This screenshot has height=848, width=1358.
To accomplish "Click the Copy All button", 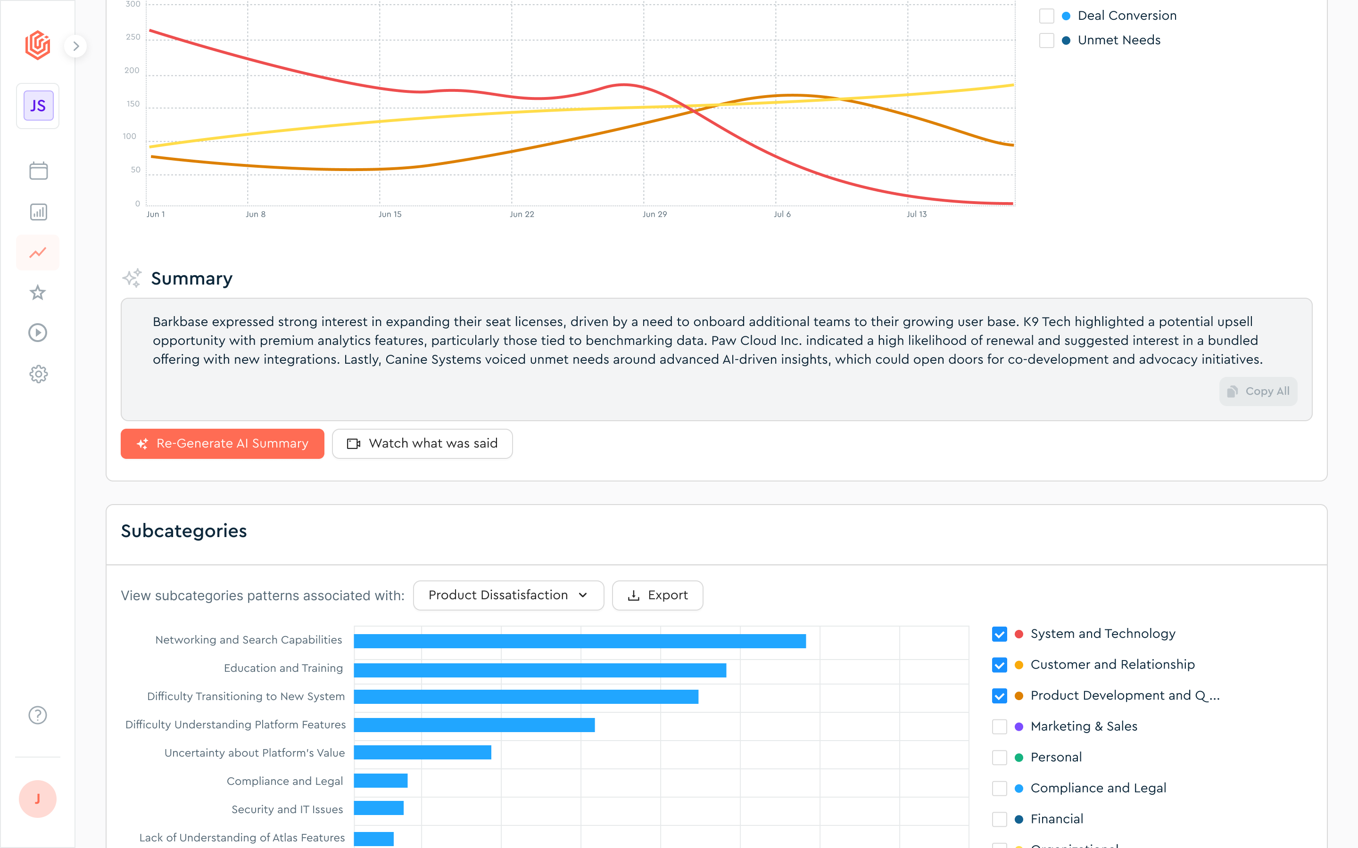I will point(1258,391).
